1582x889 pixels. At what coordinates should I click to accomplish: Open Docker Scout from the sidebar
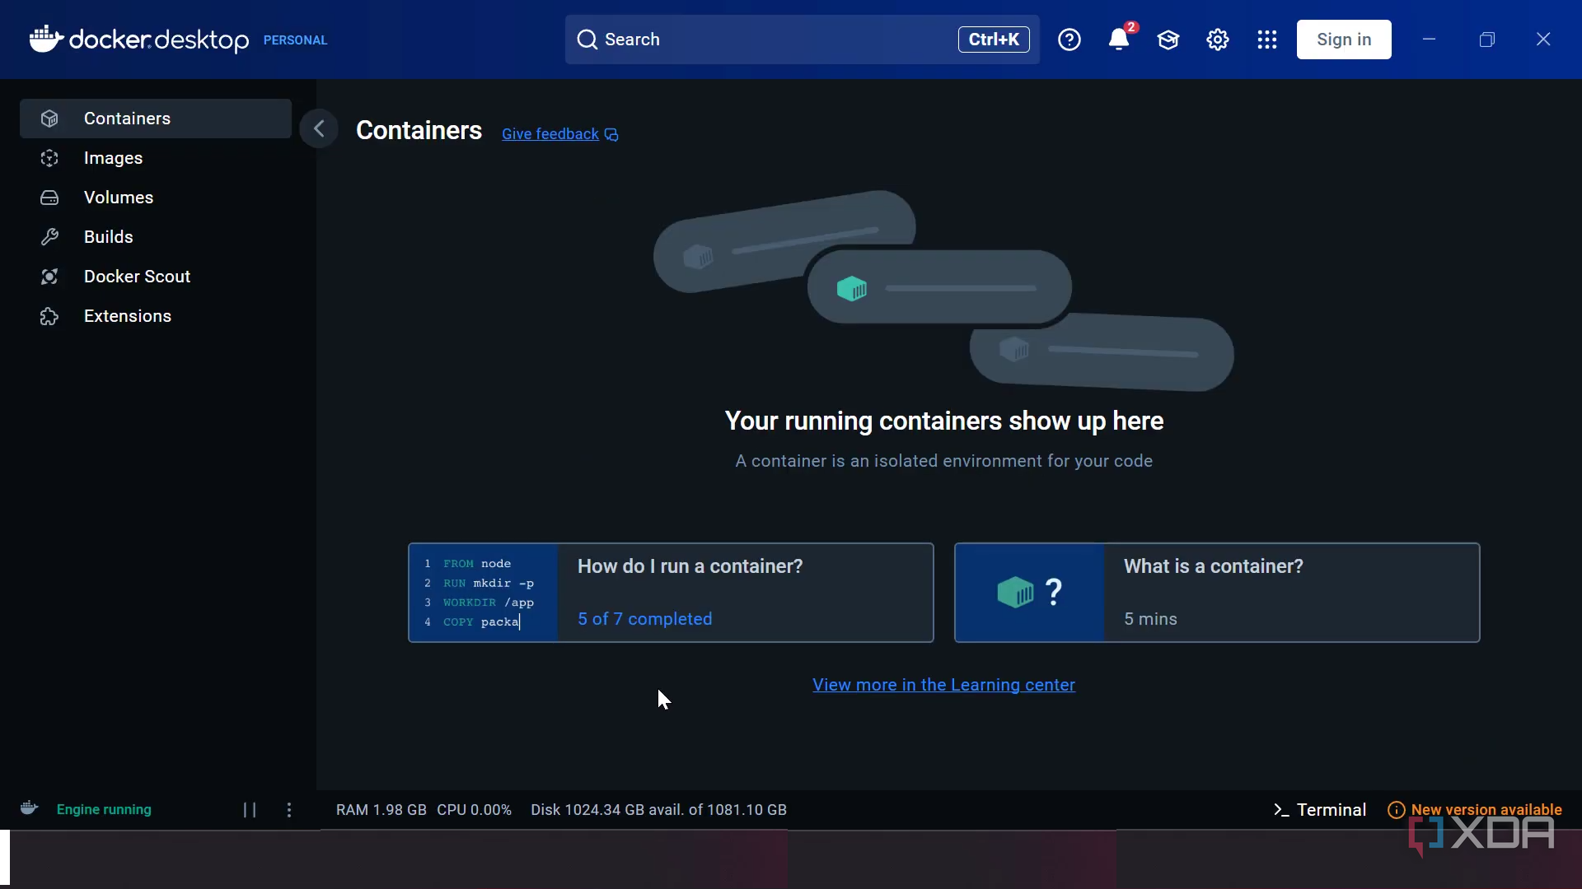click(x=156, y=277)
